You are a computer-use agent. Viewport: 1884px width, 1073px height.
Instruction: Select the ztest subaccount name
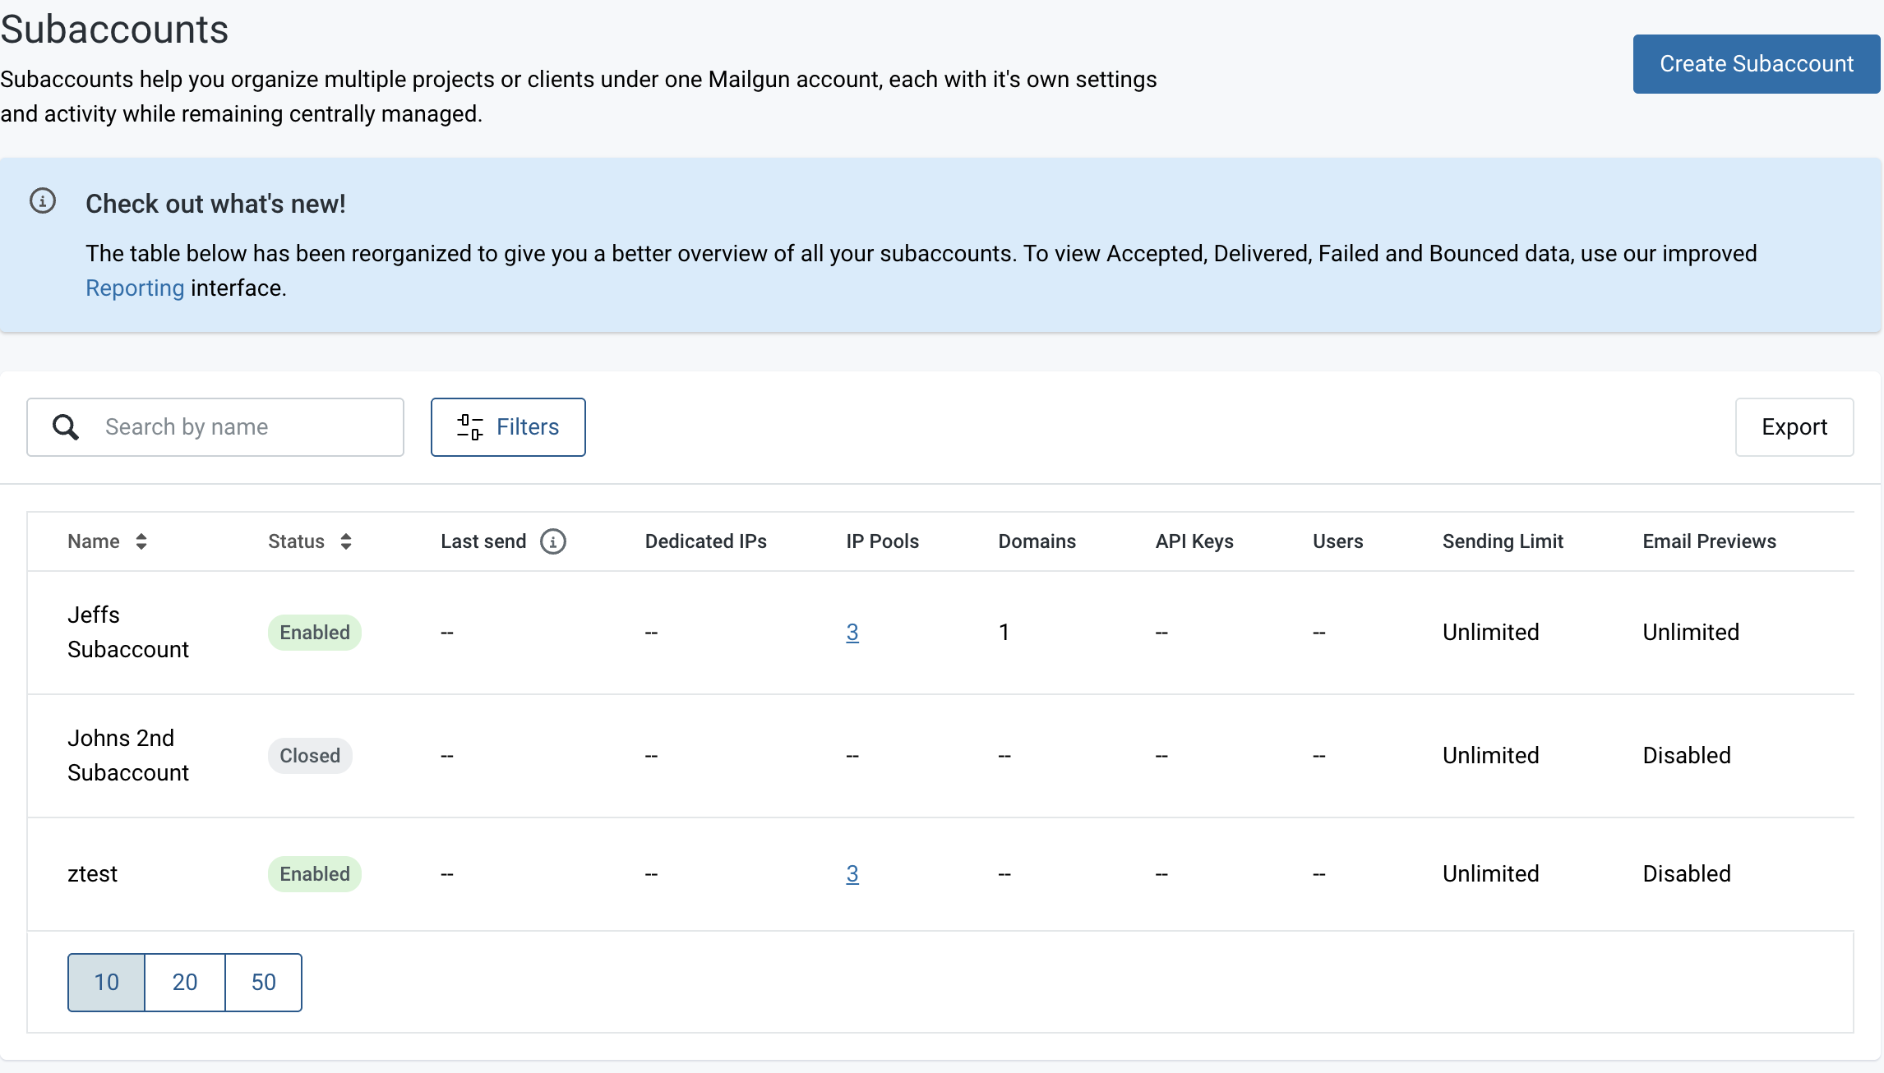click(92, 873)
